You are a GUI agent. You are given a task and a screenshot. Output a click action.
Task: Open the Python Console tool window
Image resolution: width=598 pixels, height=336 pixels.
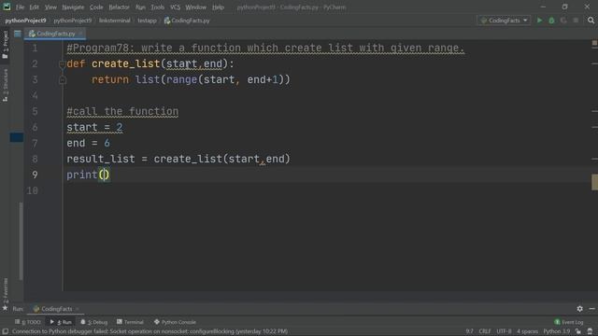(175, 322)
